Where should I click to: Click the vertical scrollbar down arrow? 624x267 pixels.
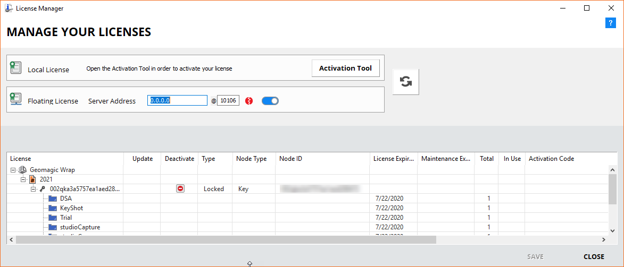[x=613, y=230]
